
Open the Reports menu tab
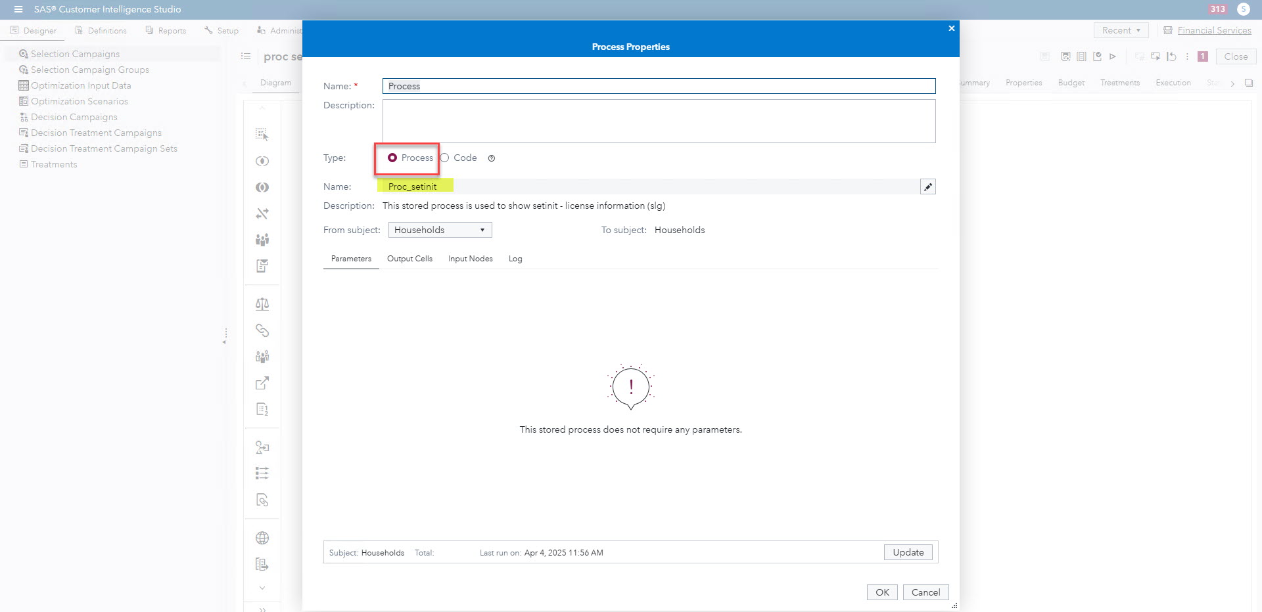click(x=166, y=30)
